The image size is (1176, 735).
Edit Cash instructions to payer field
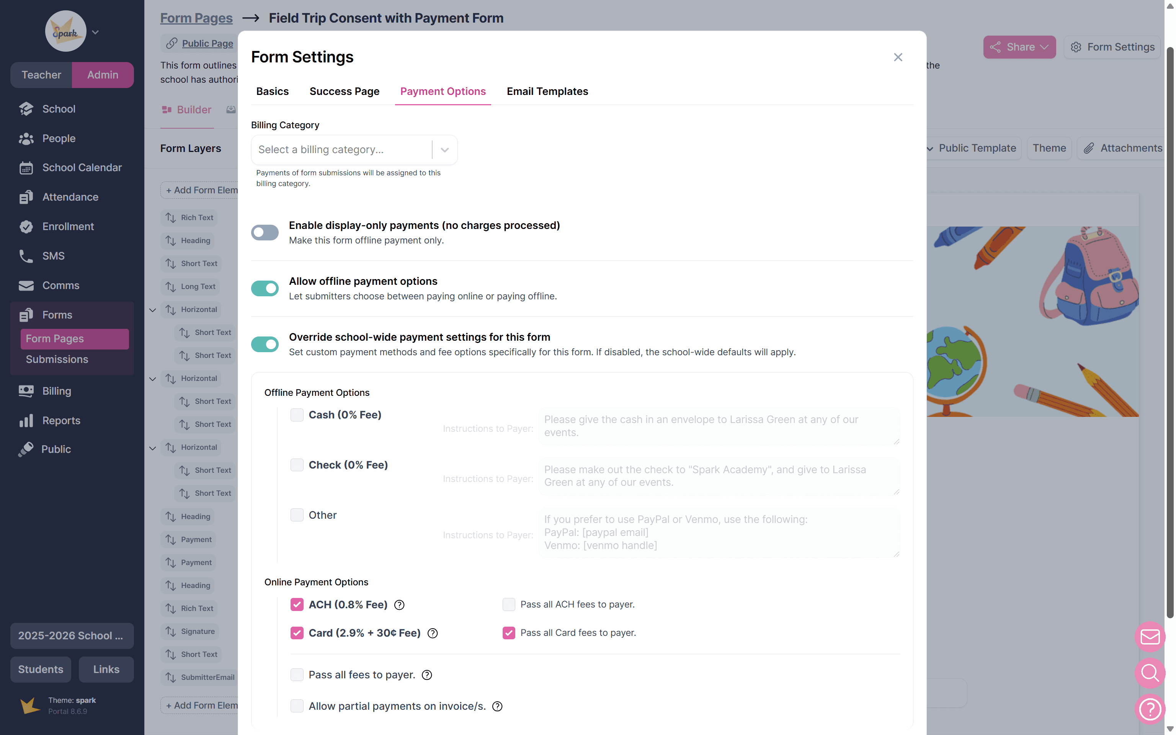[719, 426]
